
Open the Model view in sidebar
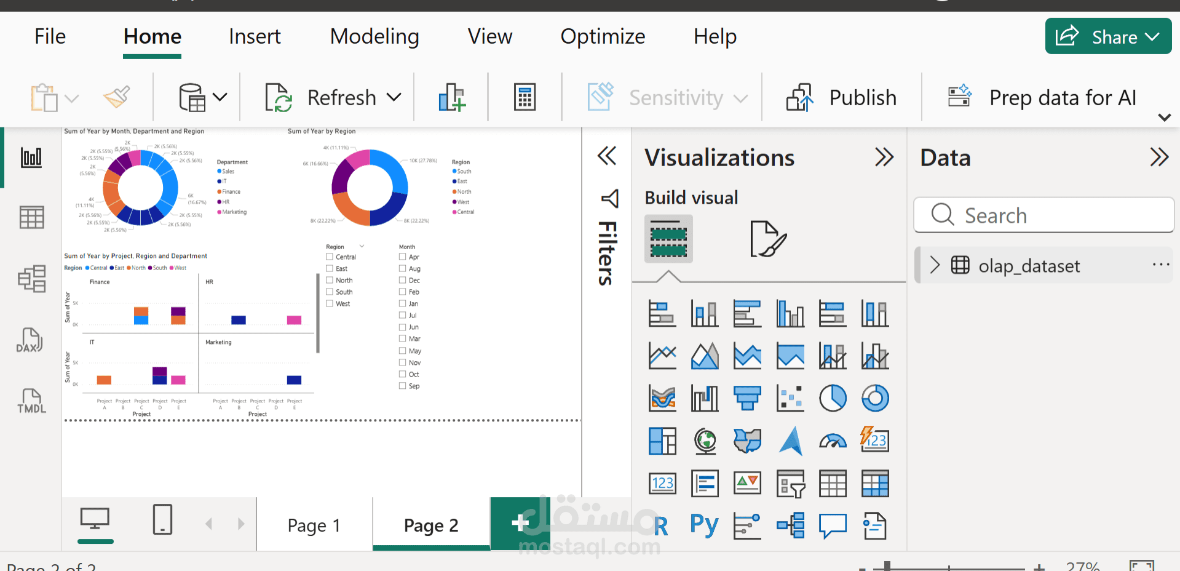[x=31, y=279]
